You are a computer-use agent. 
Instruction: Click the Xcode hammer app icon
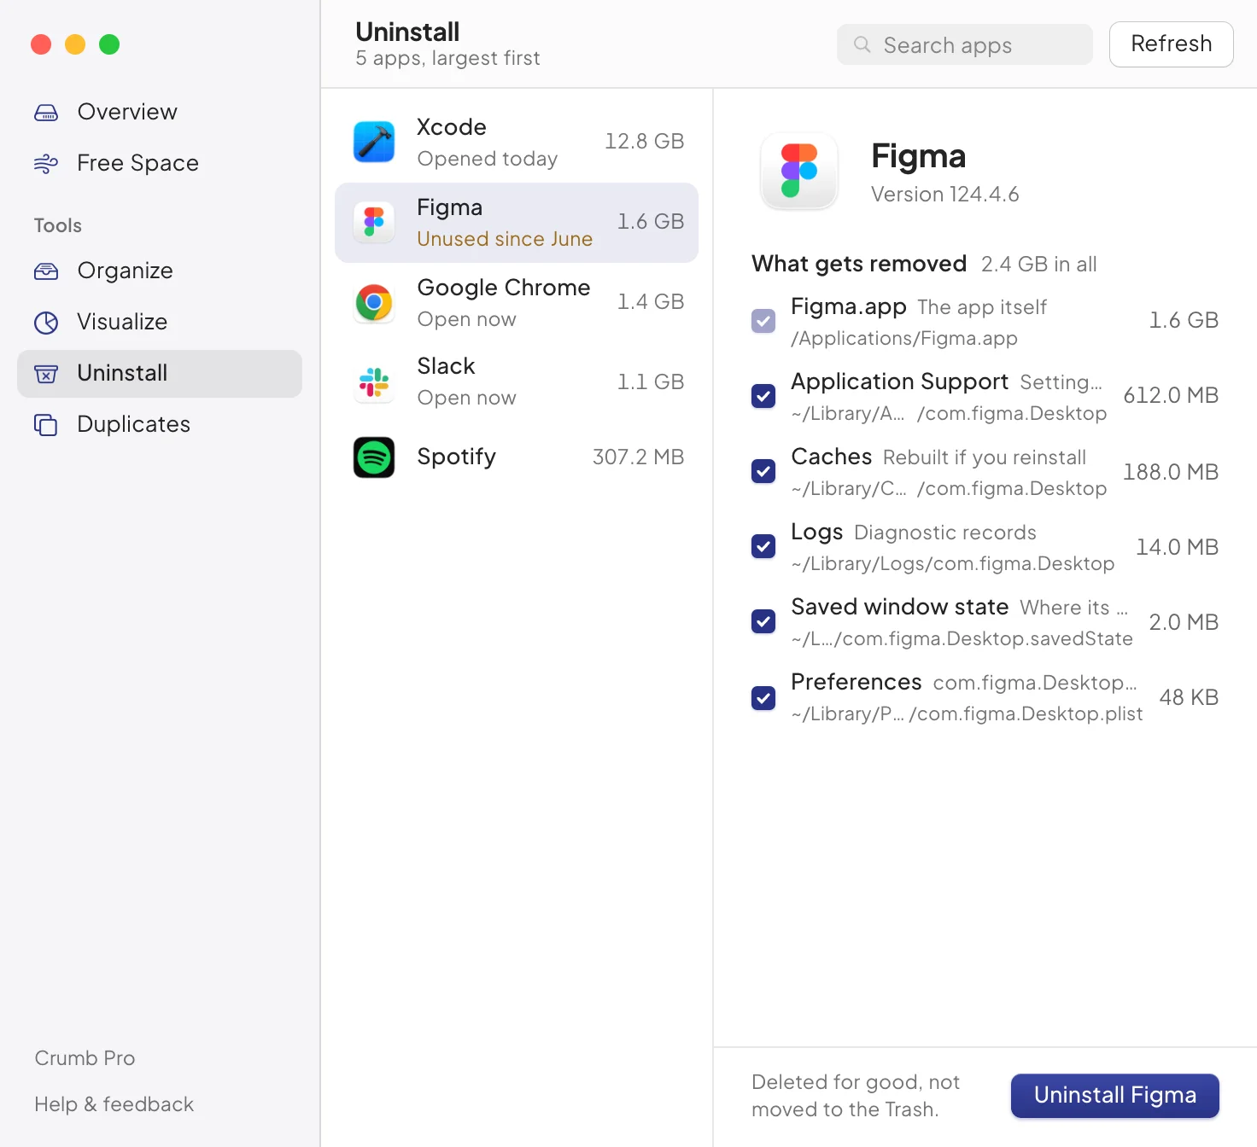point(374,142)
